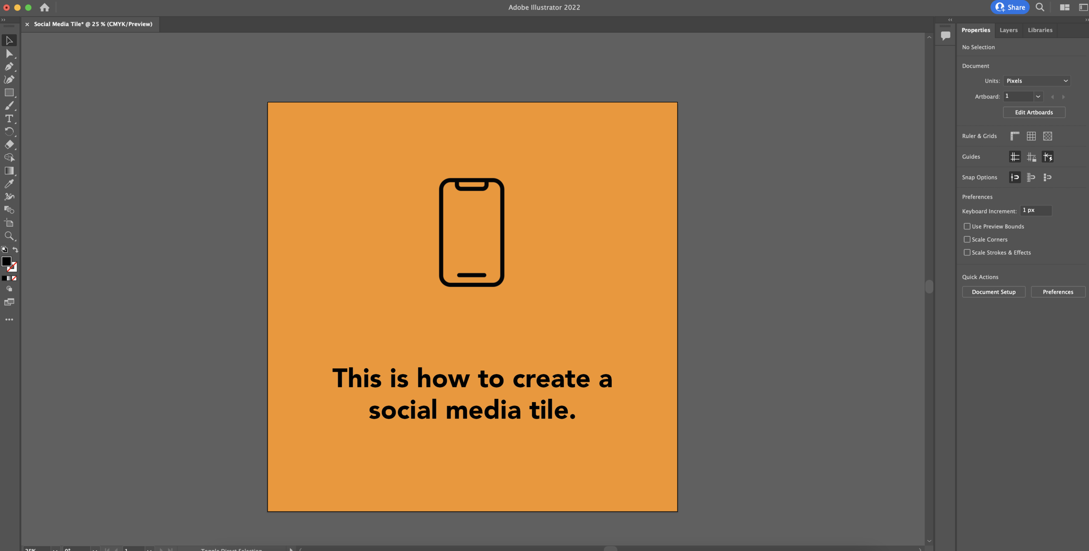Viewport: 1089px width, 551px height.
Task: Expand the Artboard number dropdown
Action: click(1038, 97)
